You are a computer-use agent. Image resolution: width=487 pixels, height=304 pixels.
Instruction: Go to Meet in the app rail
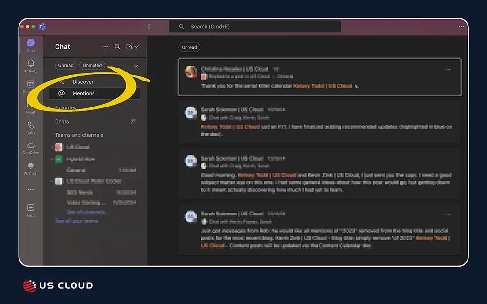pos(30,108)
